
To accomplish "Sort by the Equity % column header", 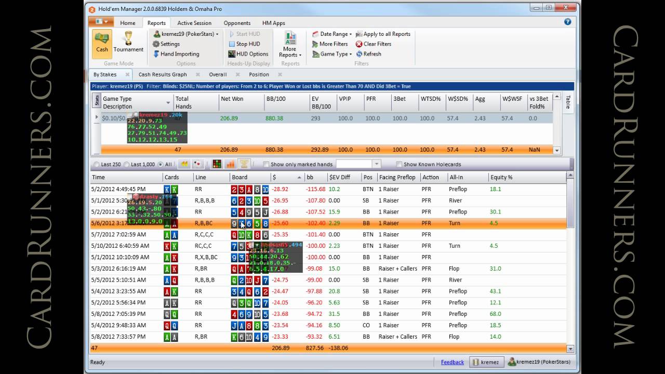I will 527,177.
